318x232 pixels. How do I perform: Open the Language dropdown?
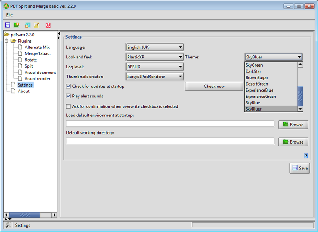[154, 47]
